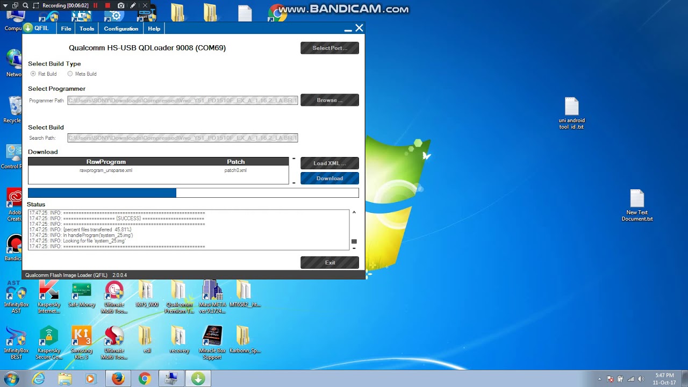Screen dimensions: 688x387
Task: Open the Configuration menu in QFIL
Action: point(121,28)
